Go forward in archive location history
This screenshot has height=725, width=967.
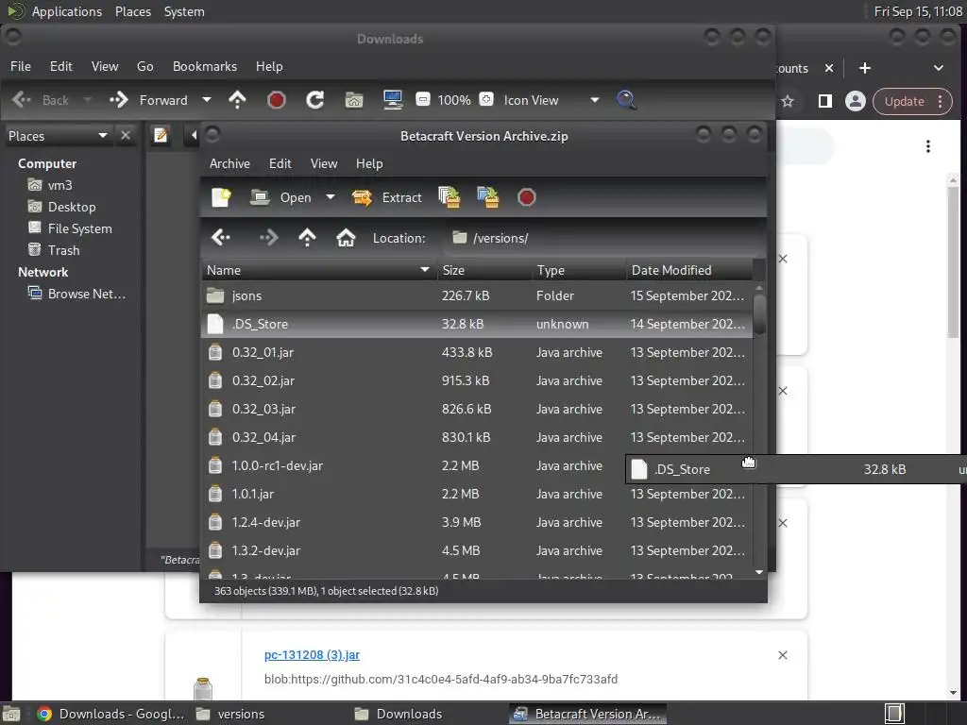268,237
